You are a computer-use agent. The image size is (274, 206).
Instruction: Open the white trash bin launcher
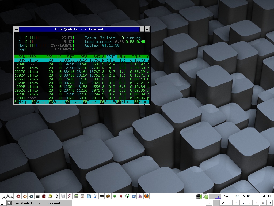coord(63,196)
